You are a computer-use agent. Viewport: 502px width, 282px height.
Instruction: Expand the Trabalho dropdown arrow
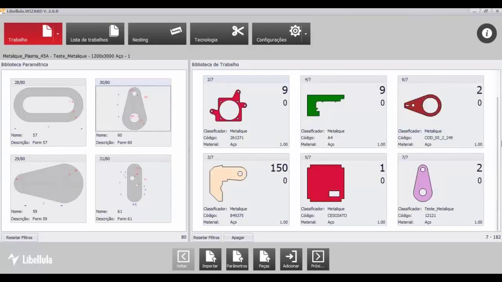point(58,34)
